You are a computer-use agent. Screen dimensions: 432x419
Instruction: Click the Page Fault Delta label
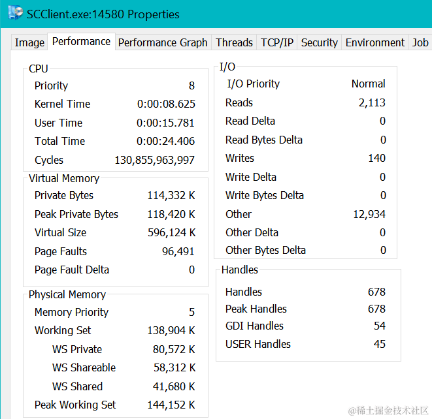(x=72, y=270)
